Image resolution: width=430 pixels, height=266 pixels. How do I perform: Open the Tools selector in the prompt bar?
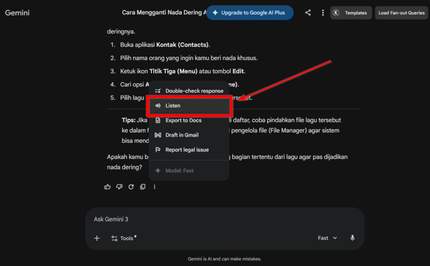tap(123, 238)
